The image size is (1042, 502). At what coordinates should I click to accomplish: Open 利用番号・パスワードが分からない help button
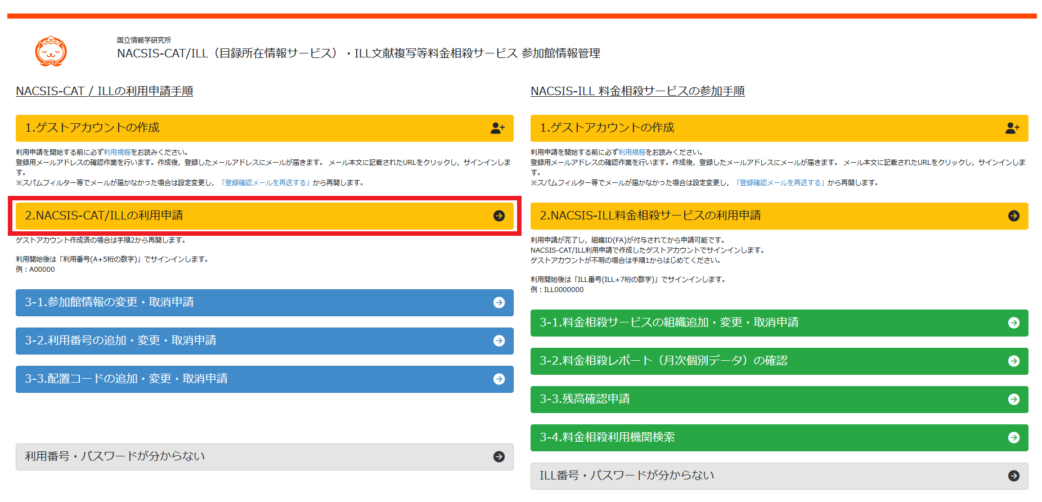264,457
